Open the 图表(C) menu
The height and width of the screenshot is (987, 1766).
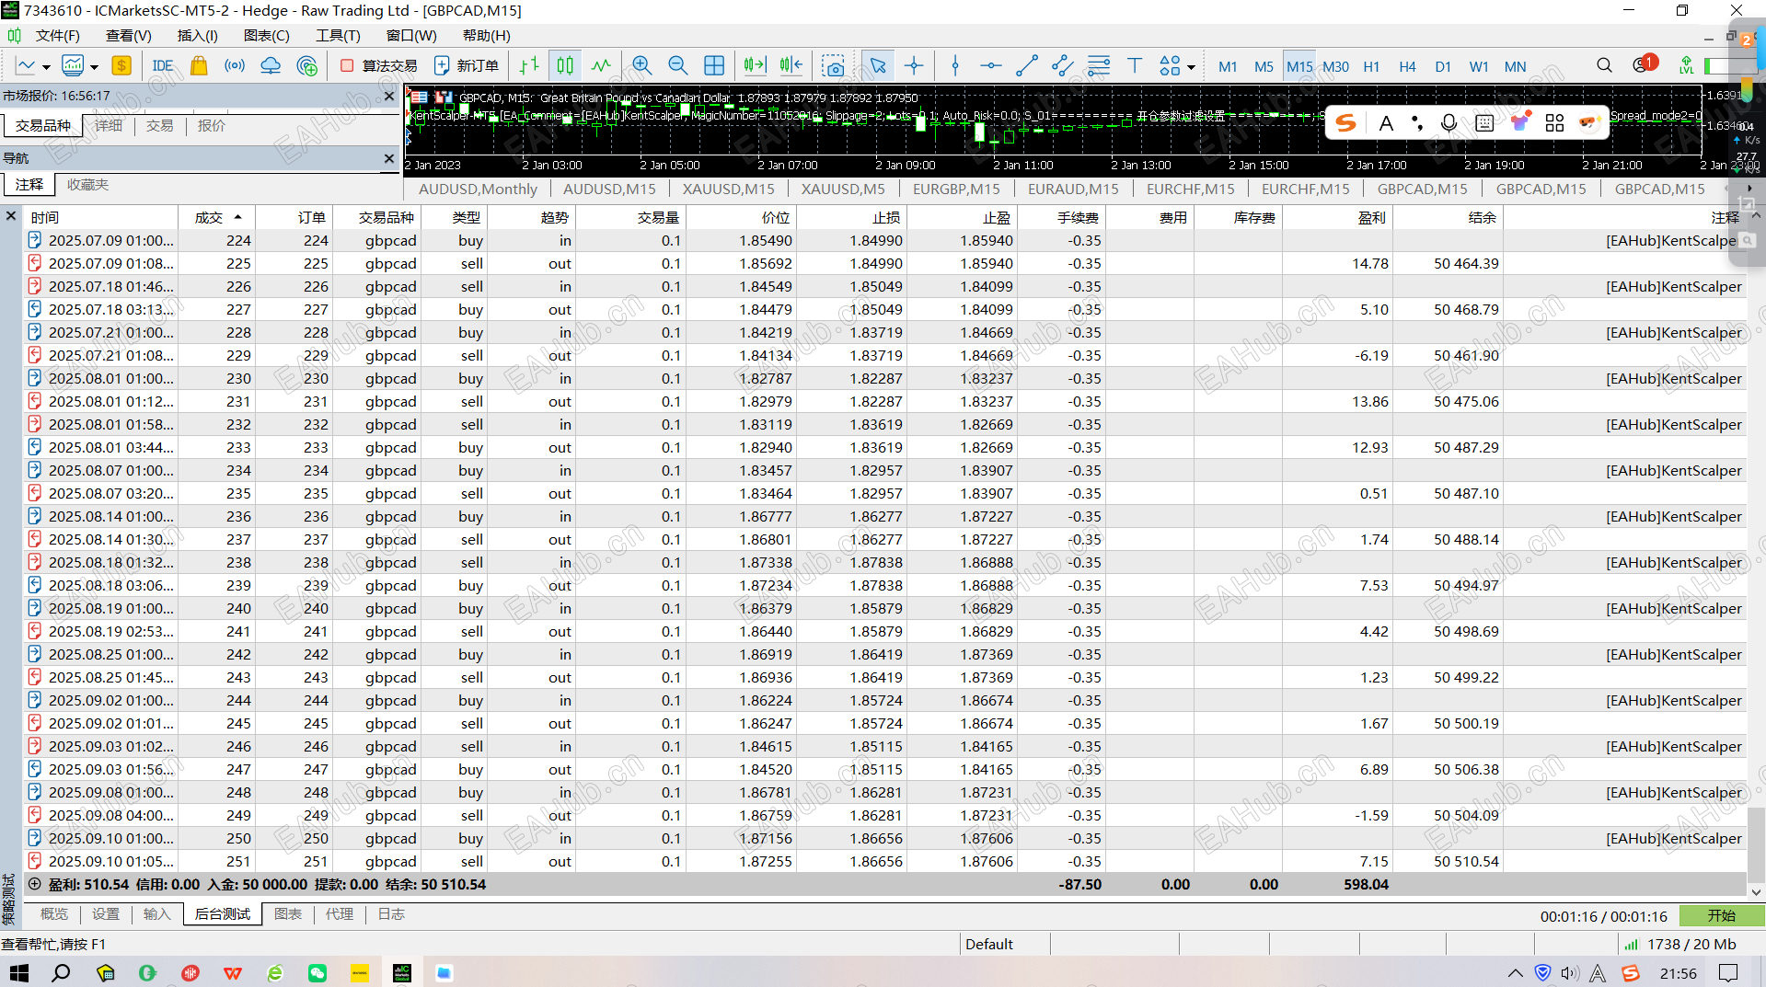[266, 35]
